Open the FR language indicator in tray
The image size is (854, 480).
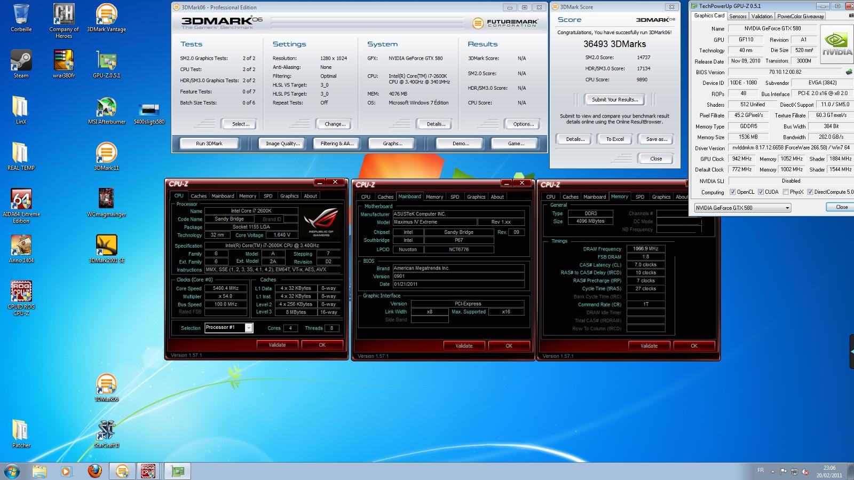760,470
